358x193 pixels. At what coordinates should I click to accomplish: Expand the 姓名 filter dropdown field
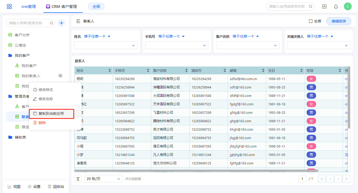pos(106,45)
